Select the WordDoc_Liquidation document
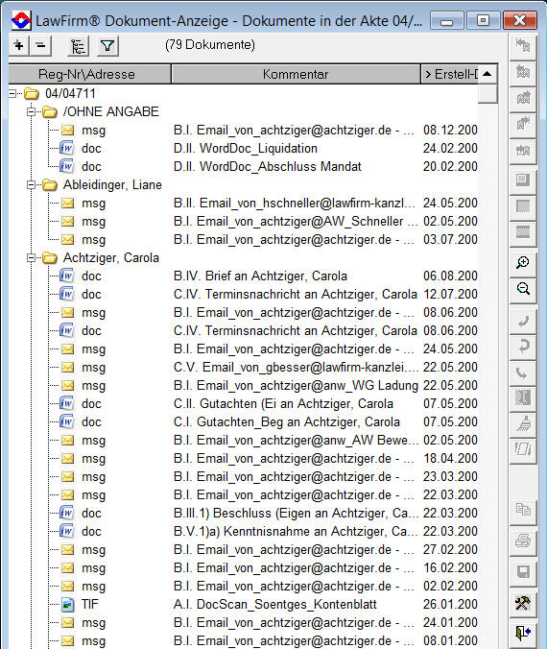The image size is (547, 649). tap(246, 148)
